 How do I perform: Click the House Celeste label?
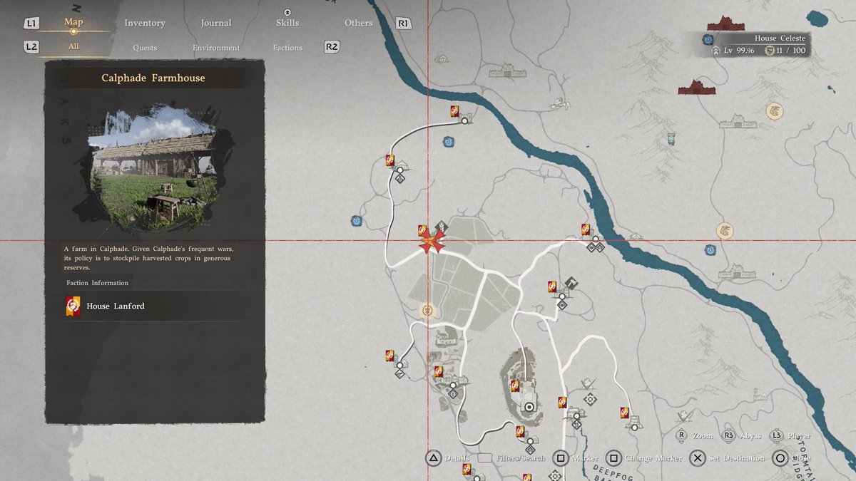(781, 38)
